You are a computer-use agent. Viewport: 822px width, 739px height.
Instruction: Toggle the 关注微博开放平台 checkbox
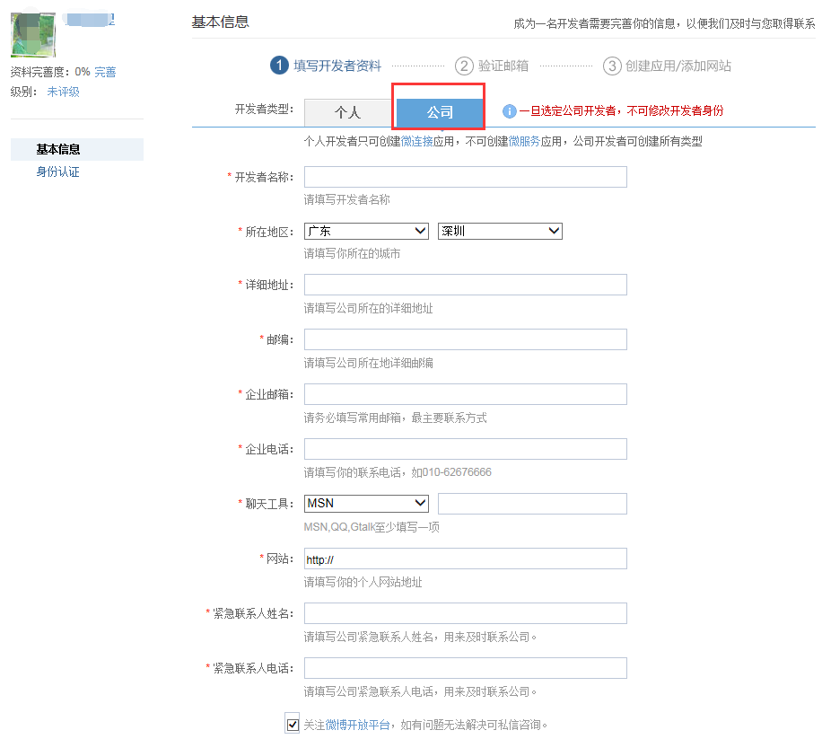coord(292,724)
